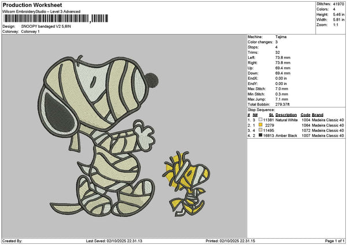Click stitch count '2279' in stop row 2
The width and height of the screenshot is (347, 245).
[270, 125]
